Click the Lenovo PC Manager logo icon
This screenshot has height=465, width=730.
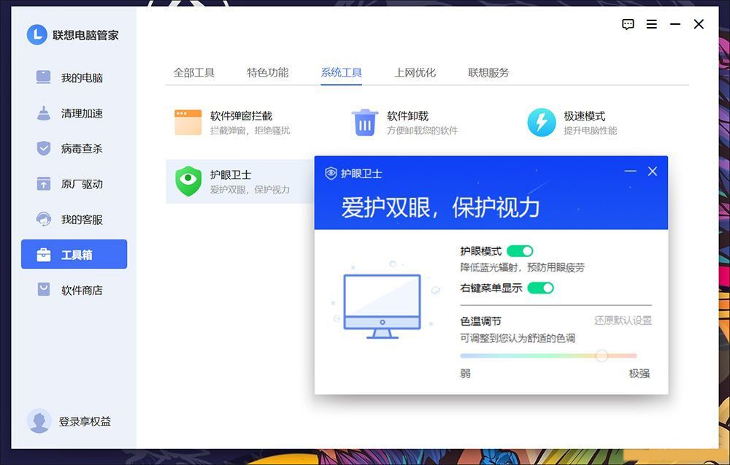[36, 34]
